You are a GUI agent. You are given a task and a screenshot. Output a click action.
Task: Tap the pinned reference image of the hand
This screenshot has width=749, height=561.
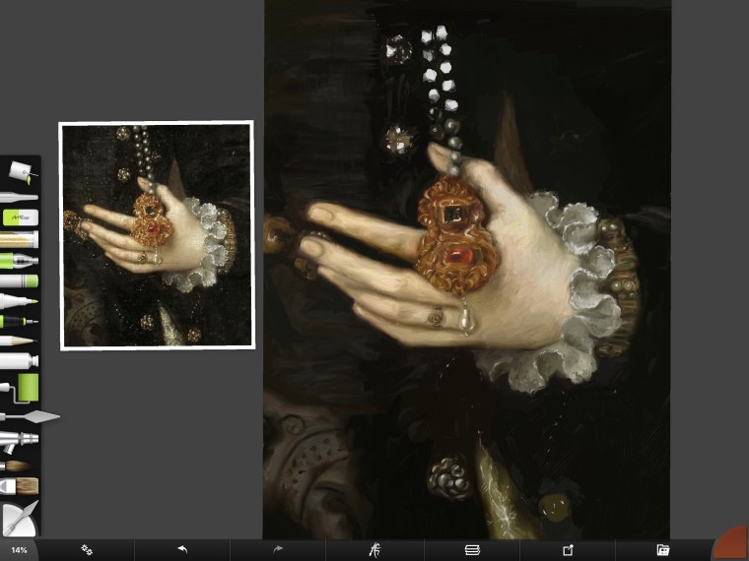click(157, 235)
